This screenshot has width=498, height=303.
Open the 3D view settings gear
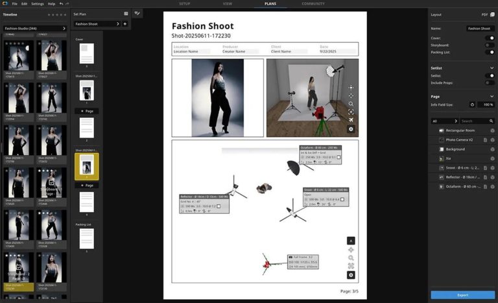click(351, 129)
